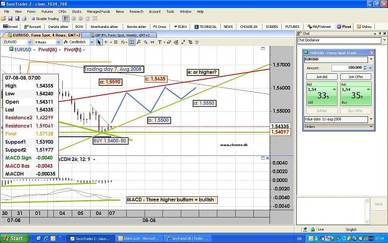Image resolution: width=388 pixels, height=243 pixels.
Task: Go to the home icon in toolbar
Action: pos(88,19)
